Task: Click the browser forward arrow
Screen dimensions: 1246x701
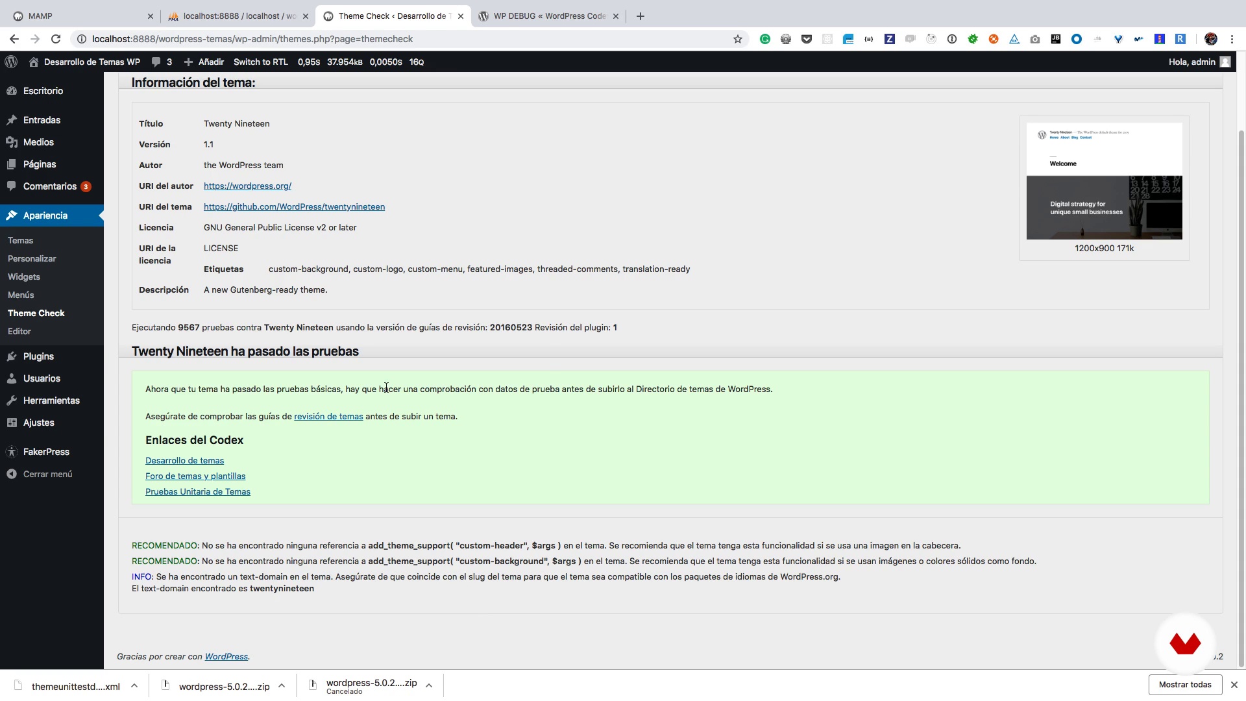Action: pyautogui.click(x=35, y=39)
